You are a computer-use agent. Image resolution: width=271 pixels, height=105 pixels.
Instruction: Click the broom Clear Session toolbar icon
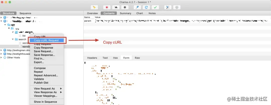pos(94,7)
